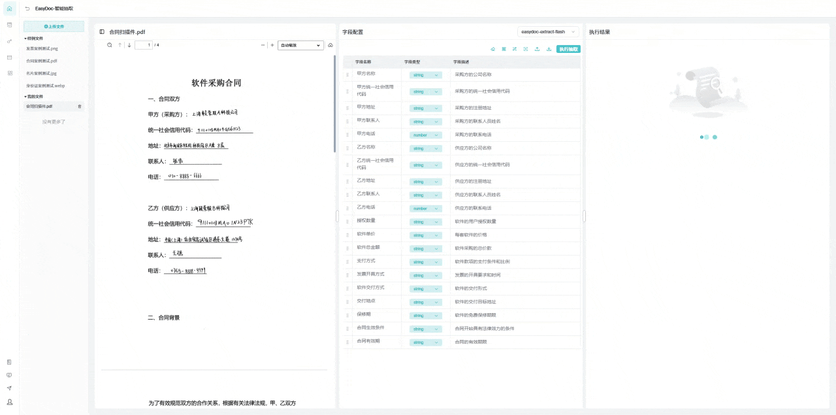Download the field template via the download icon
Screen dimensions: 836x415
tap(549, 49)
